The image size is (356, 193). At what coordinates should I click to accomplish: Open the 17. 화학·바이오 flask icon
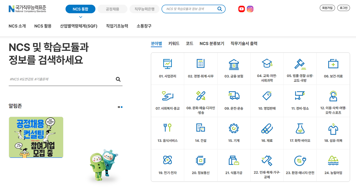click(300, 128)
